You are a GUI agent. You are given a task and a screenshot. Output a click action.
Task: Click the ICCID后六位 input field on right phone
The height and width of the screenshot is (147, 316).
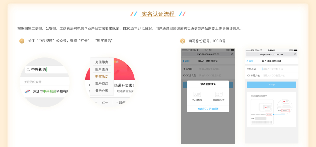(x=278, y=75)
